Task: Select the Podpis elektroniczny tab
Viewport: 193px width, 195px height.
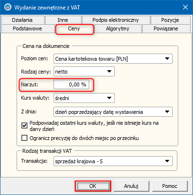Action: 116,20
